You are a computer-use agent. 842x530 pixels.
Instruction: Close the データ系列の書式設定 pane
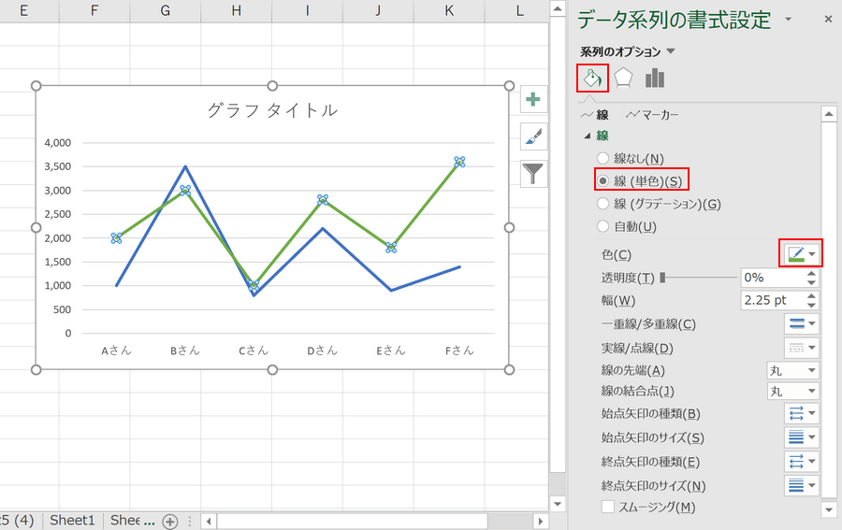tap(828, 20)
